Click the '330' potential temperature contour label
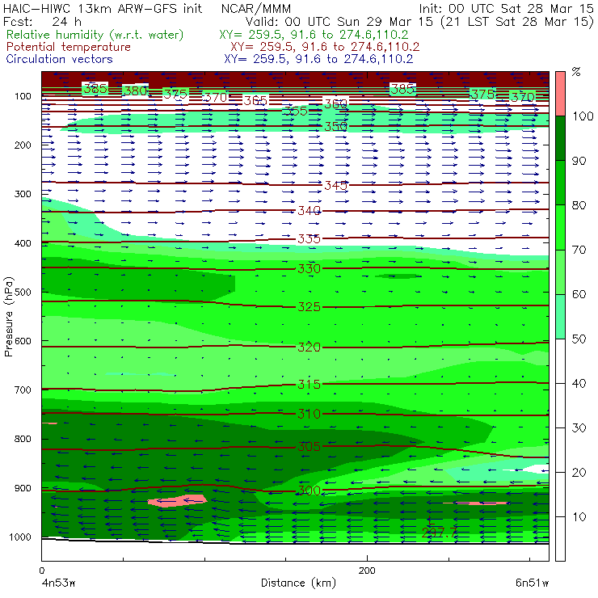 [x=309, y=269]
